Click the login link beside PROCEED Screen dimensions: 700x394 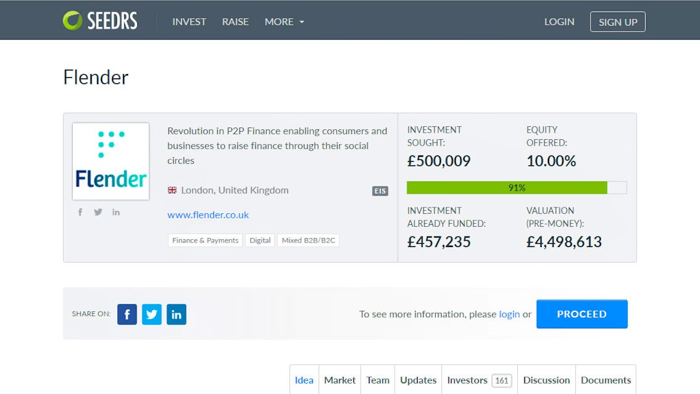click(x=509, y=314)
